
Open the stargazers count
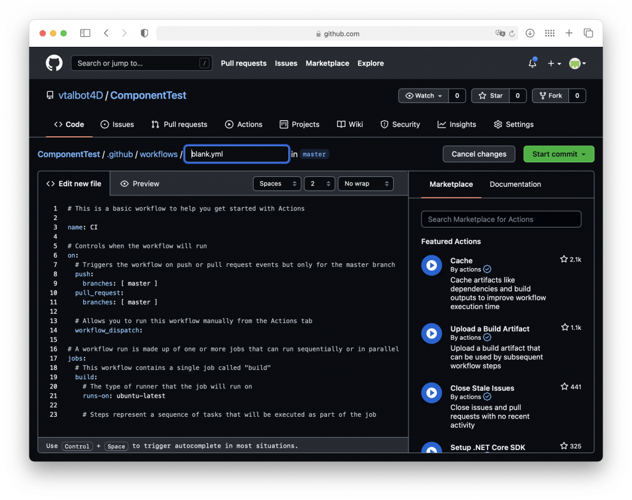518,96
